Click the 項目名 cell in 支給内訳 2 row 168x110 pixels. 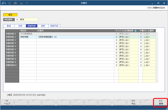pos(28,40)
